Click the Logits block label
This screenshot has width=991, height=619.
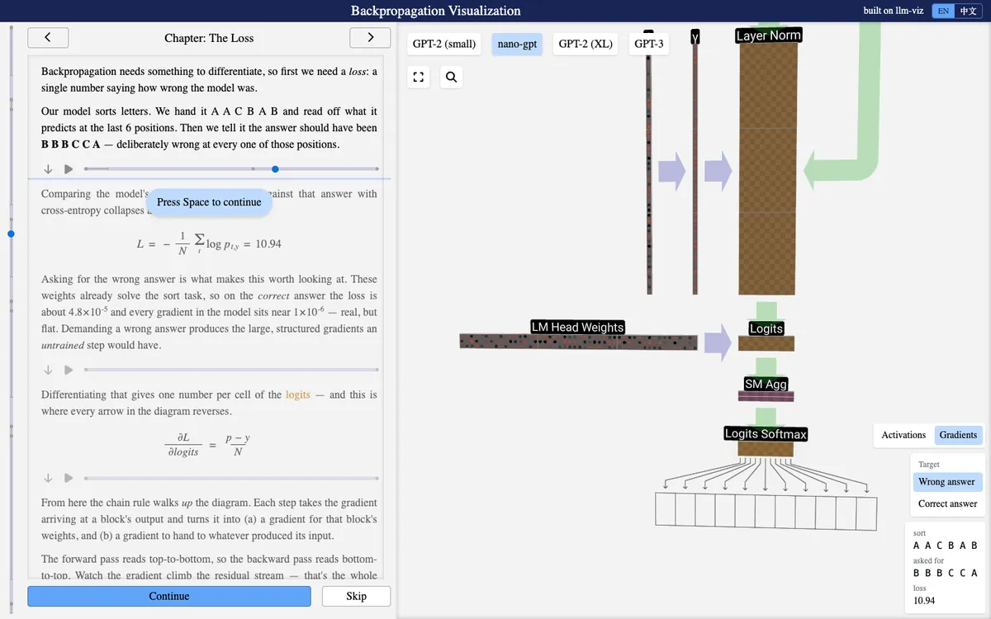point(766,328)
